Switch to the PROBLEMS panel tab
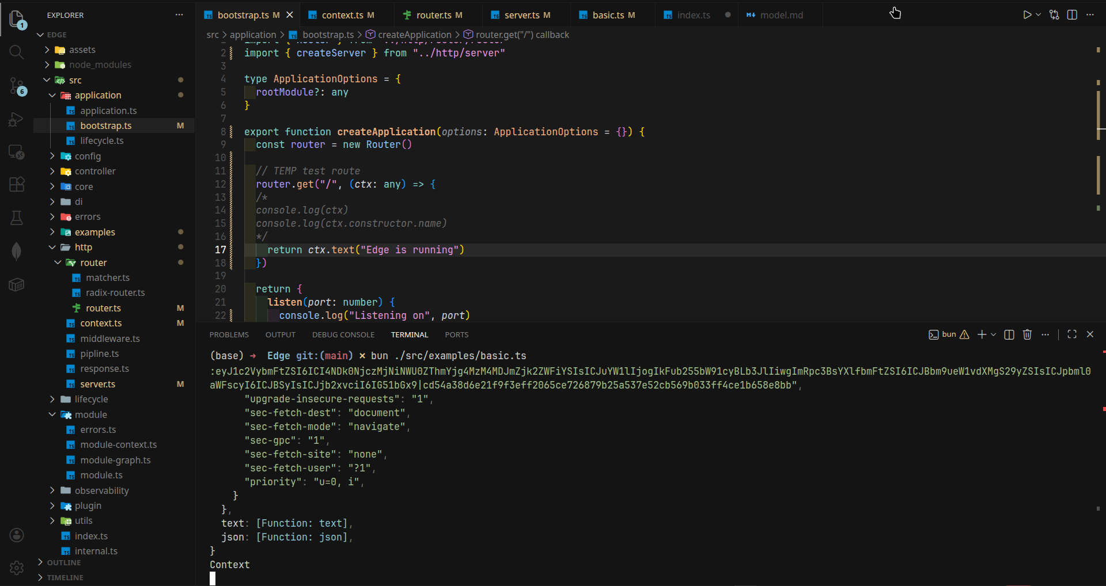 point(229,334)
